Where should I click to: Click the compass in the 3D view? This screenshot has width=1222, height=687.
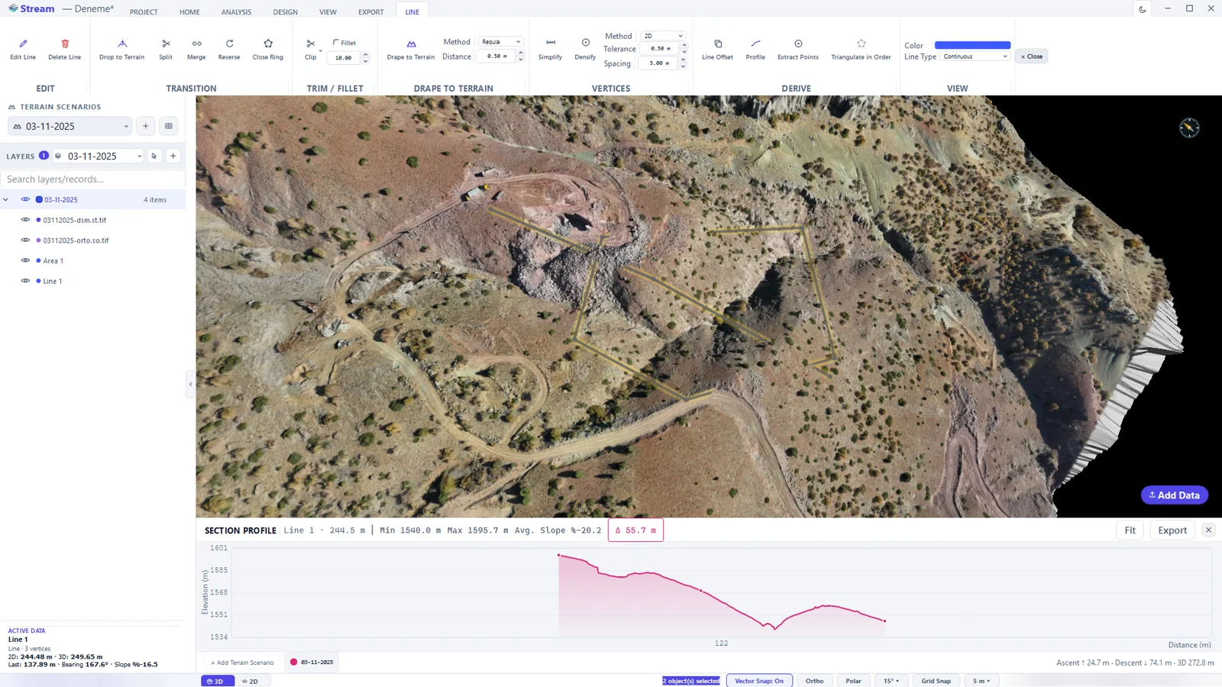click(1189, 127)
